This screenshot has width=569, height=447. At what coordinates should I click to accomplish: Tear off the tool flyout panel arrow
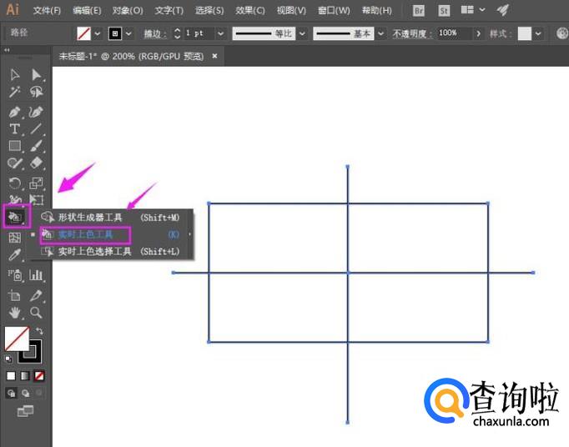coord(189,234)
